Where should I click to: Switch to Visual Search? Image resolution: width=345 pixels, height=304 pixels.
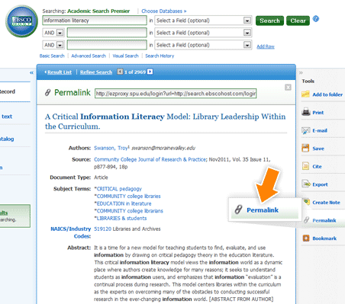click(x=125, y=56)
